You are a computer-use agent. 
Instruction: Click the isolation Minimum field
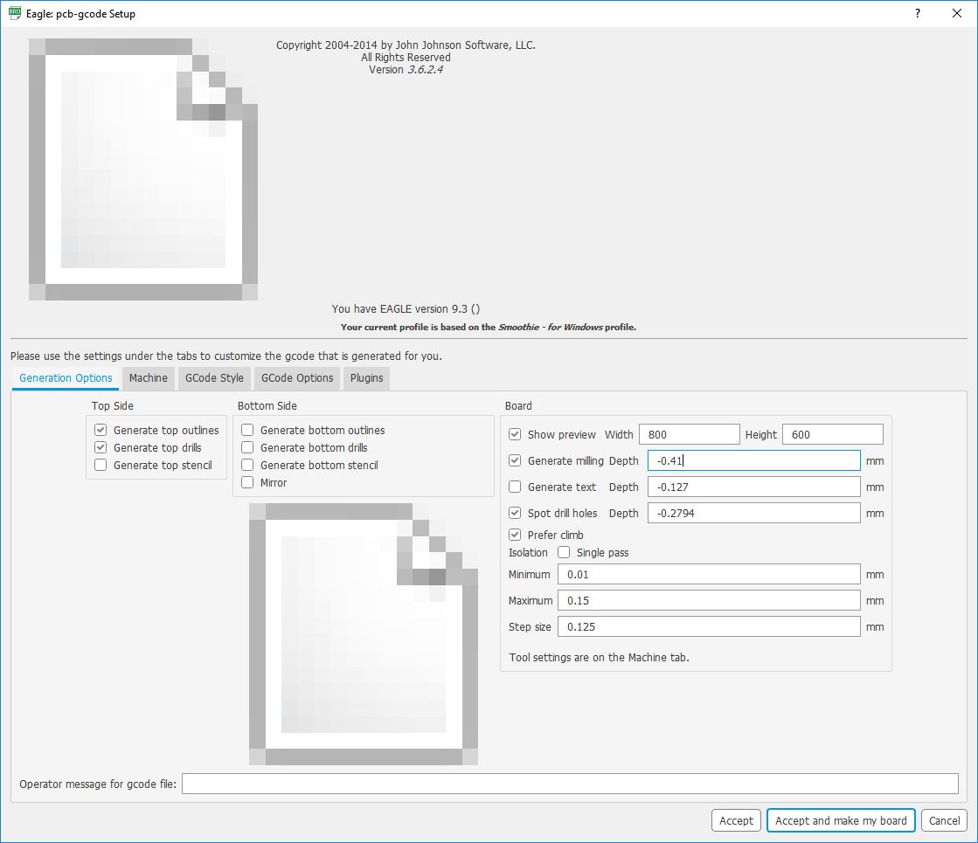point(709,574)
